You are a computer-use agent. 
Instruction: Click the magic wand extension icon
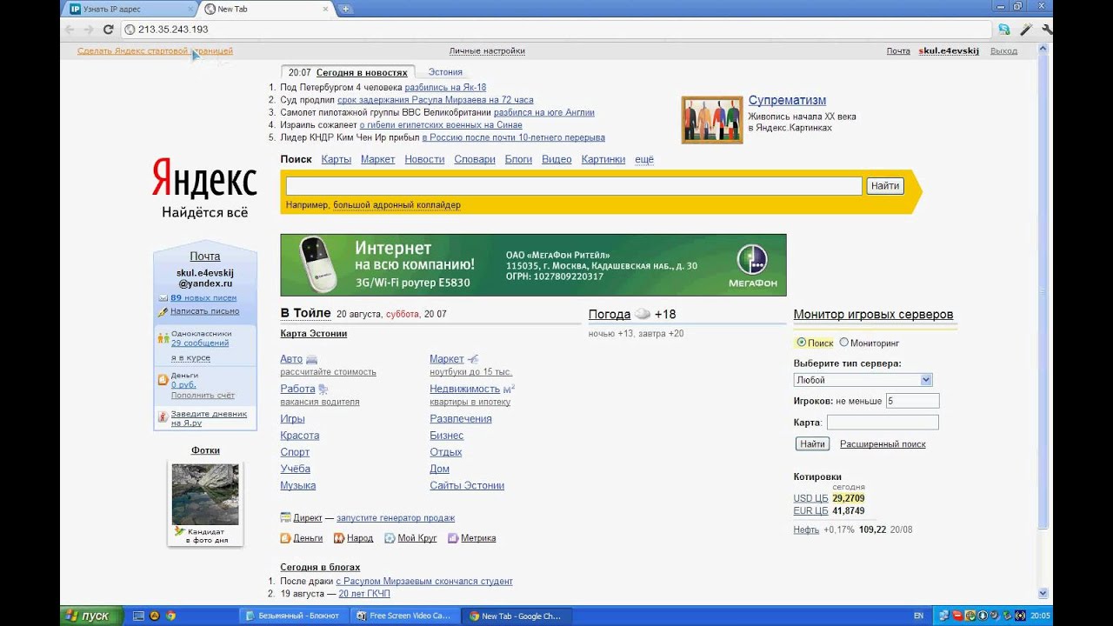(x=1026, y=29)
